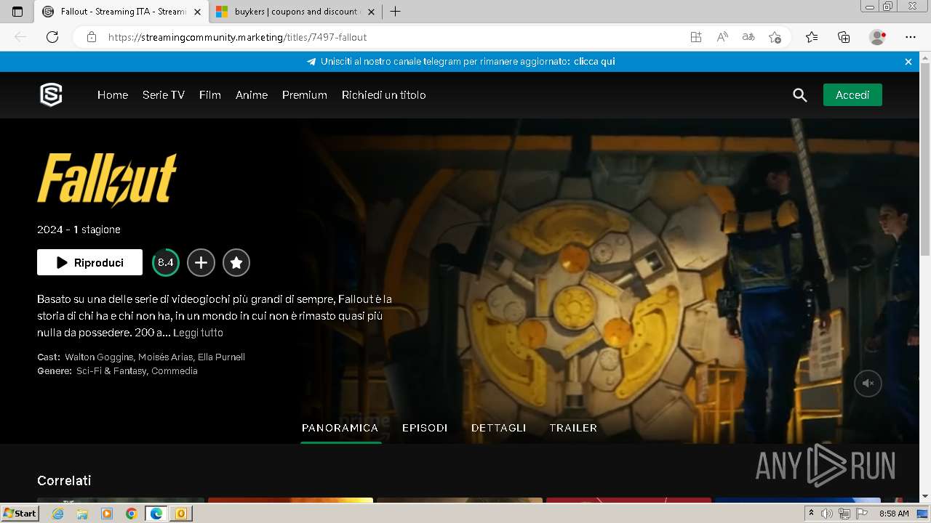This screenshot has height=523, width=931.
Task: Mark Fallout as favorite with star icon
Action: click(x=236, y=263)
